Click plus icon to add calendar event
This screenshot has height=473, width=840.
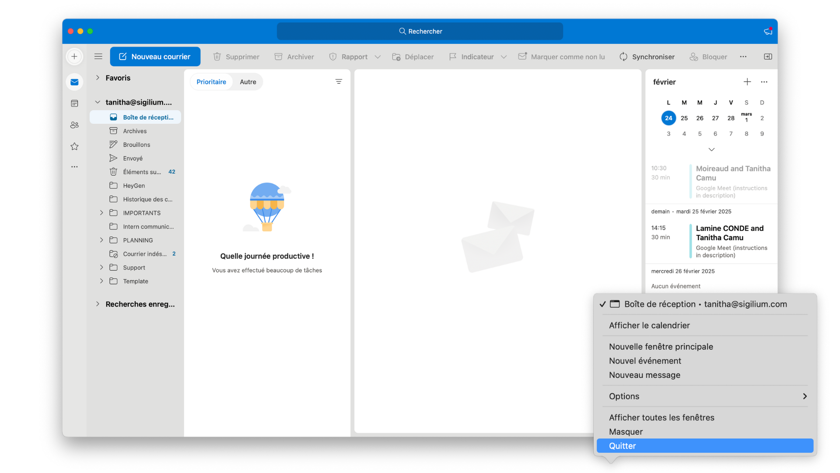747,82
